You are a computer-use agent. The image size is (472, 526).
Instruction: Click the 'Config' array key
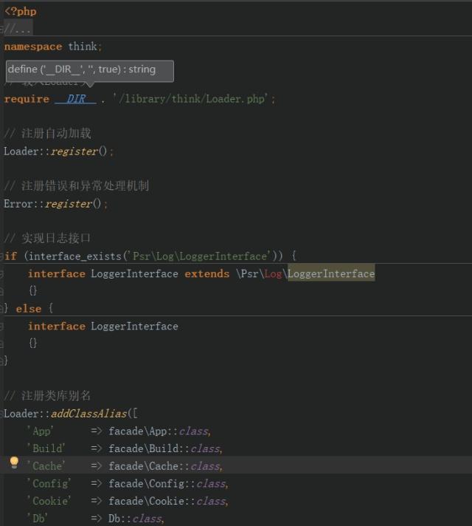[x=49, y=483]
